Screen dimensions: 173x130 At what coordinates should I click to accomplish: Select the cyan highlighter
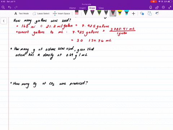point(127,13)
